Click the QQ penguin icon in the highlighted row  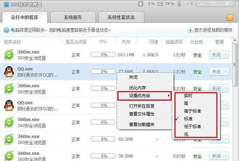pos(9,72)
